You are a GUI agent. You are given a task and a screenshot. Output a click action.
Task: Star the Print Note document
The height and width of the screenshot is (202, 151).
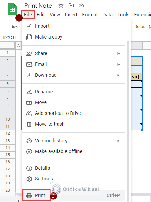click(61, 6)
